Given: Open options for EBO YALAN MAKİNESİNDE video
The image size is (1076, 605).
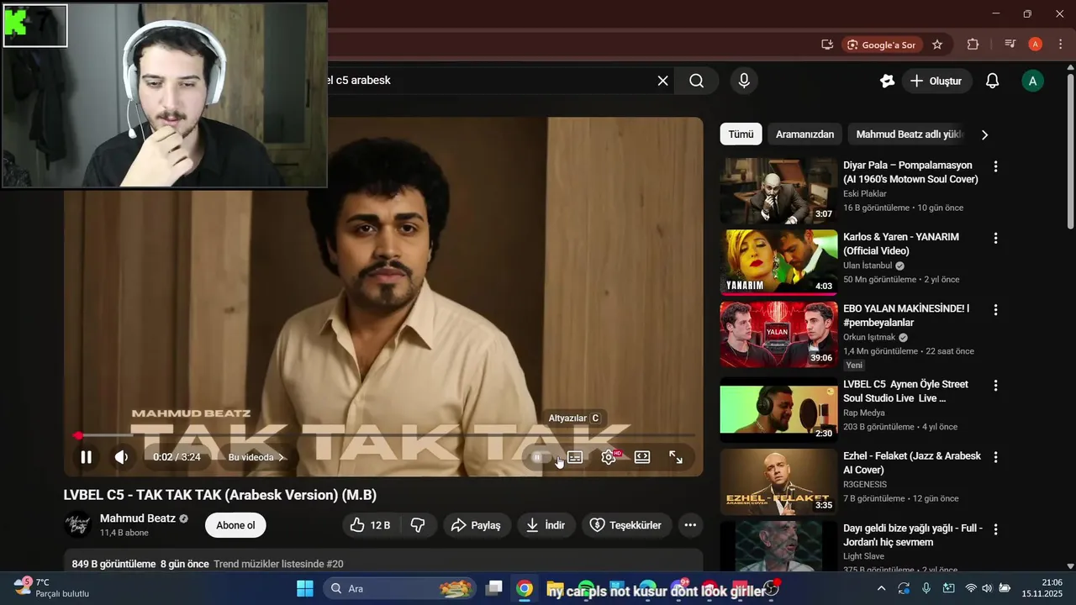Looking at the screenshot, I should 995,309.
